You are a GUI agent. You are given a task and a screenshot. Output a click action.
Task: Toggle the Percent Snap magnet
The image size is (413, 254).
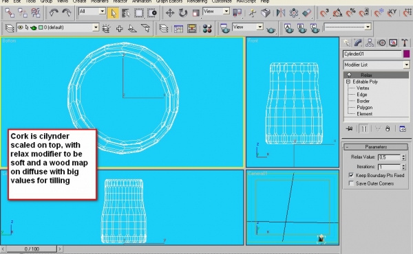[x=350, y=13]
